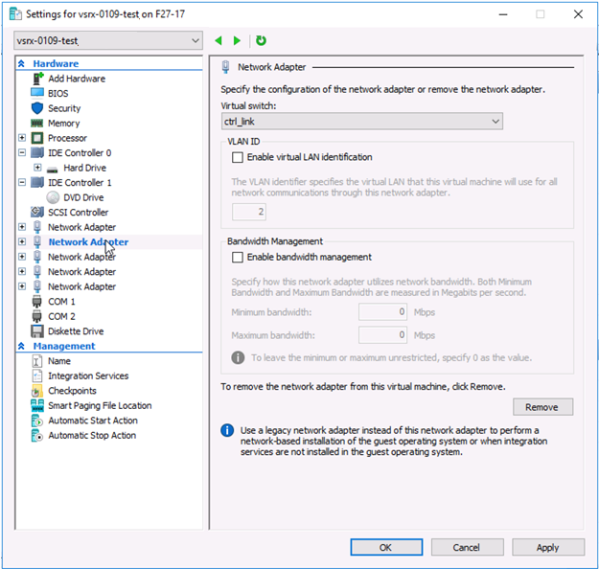The image size is (599, 569).
Task: Select the IDE Controller 1 icon
Action: [37, 183]
